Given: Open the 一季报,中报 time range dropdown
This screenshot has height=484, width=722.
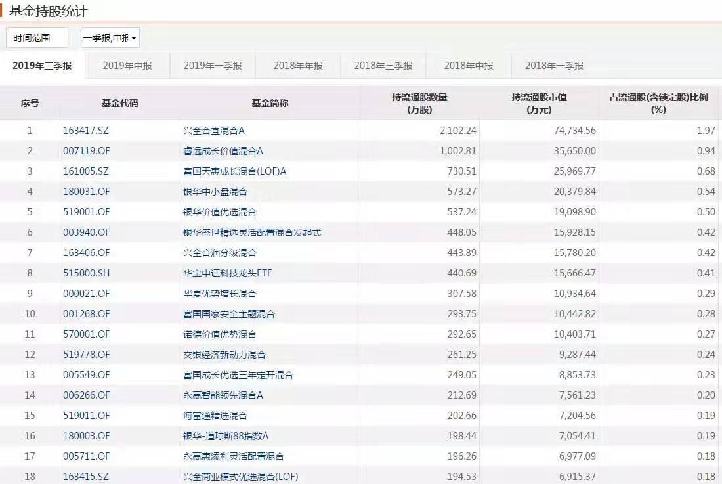Looking at the screenshot, I should 110,38.
